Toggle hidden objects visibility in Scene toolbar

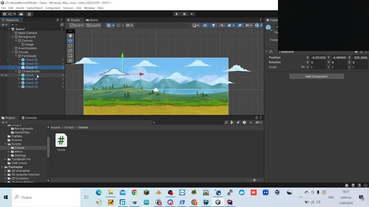(240, 25)
